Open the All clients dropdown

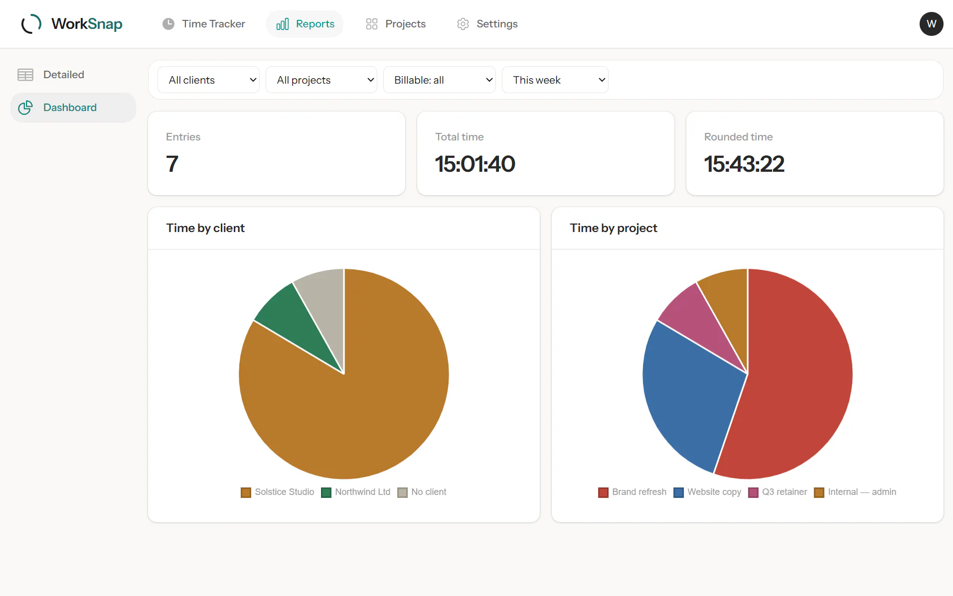[x=208, y=80]
